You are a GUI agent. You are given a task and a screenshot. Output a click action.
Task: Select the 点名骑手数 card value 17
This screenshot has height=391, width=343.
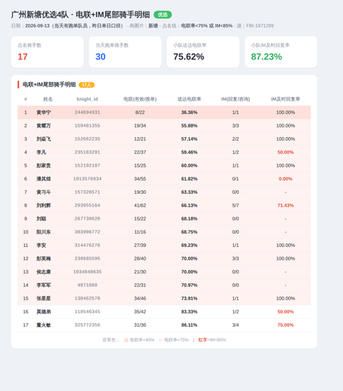click(x=23, y=56)
